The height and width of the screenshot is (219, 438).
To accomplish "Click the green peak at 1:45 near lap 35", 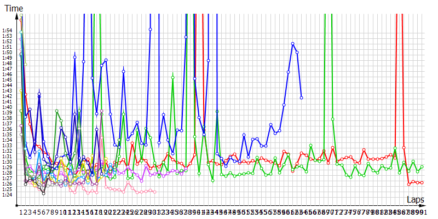I will [172, 77].
